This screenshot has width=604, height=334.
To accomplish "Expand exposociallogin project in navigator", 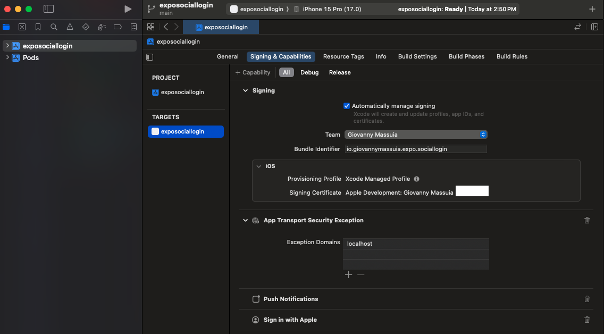I will pyautogui.click(x=7, y=45).
